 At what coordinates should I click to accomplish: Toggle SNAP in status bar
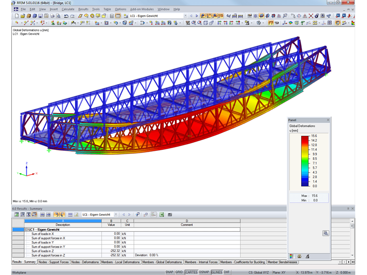point(169,272)
